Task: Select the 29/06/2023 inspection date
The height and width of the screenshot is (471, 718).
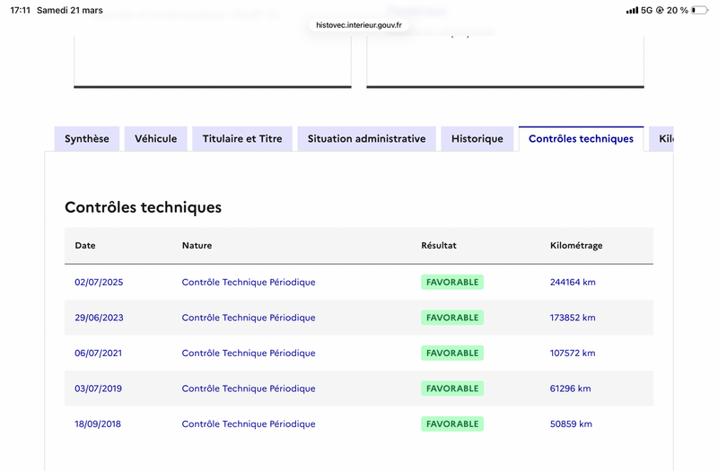Action: pyautogui.click(x=99, y=318)
